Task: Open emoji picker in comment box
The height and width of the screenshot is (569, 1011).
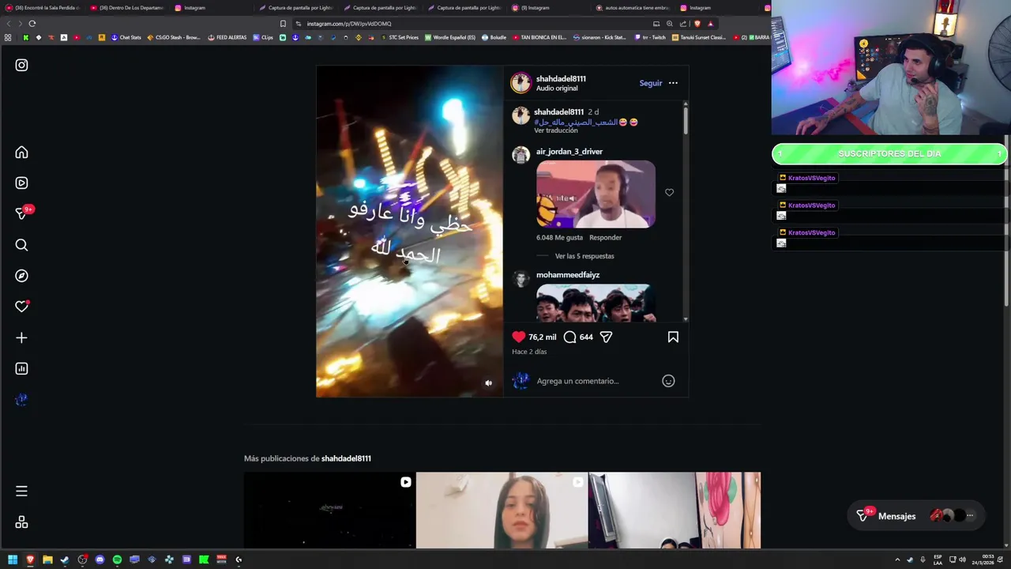Action: [668, 381]
